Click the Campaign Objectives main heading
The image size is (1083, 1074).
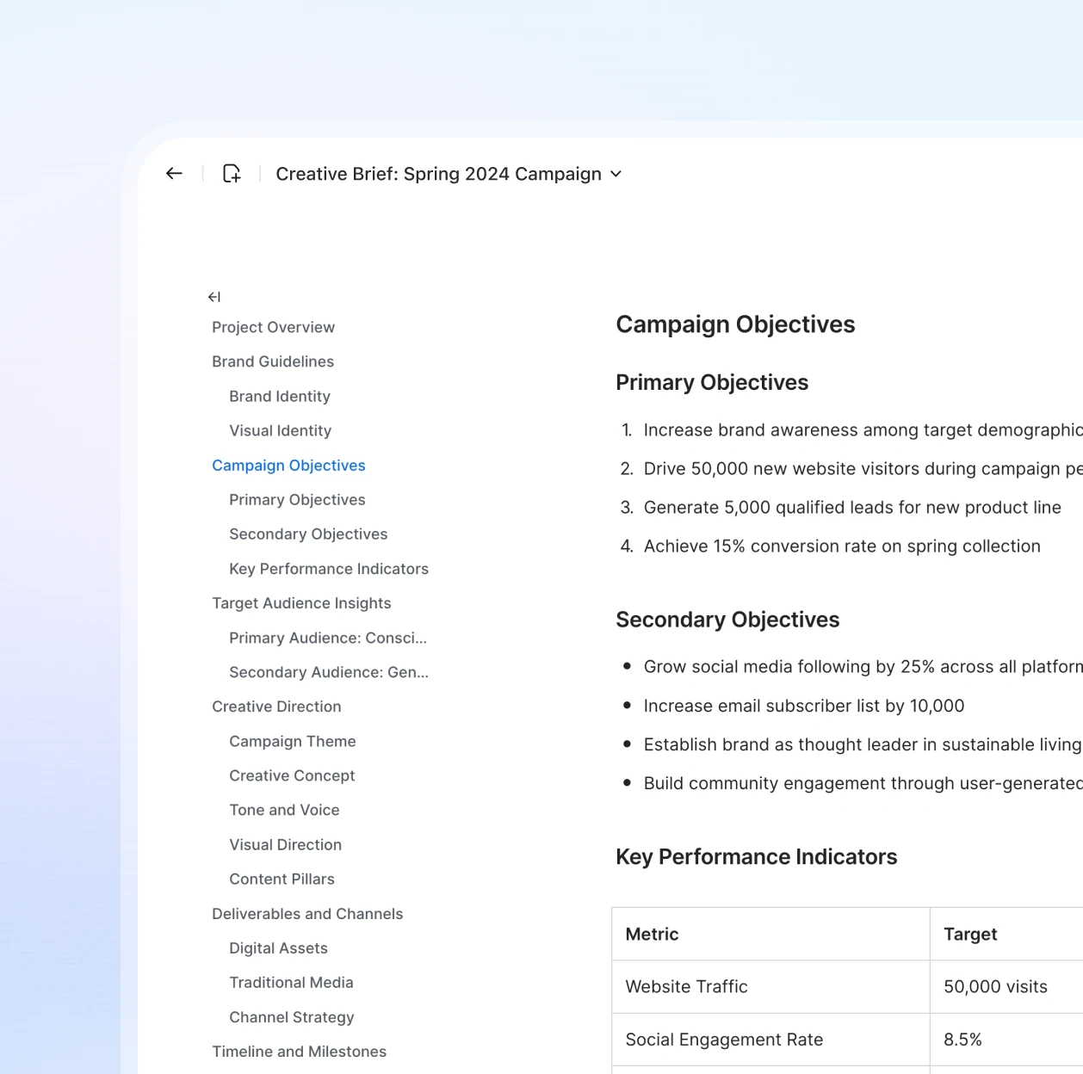click(x=735, y=324)
